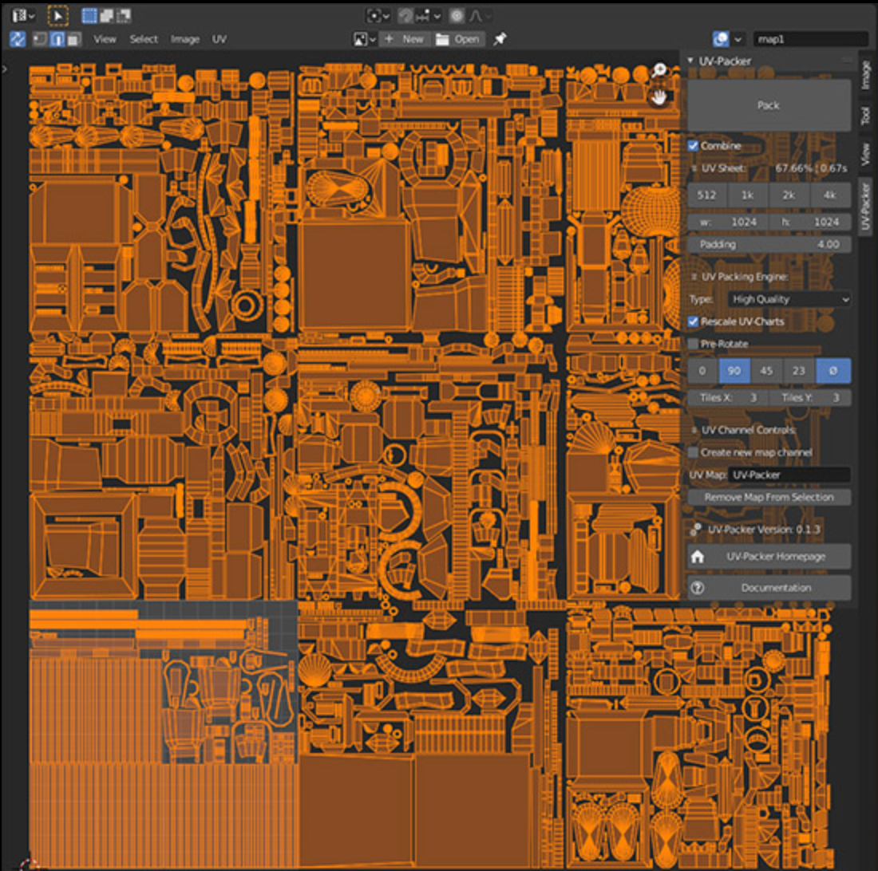
Task: Switch to the Image sidebar tab
Action: [866, 76]
